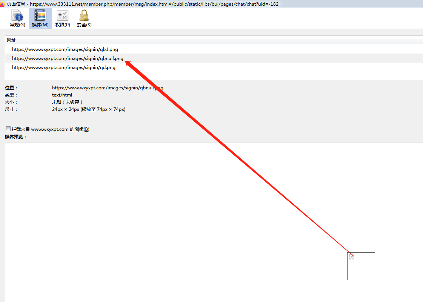Viewport: 423px width, 302px height.
Task: Select the qd.png URL row
Action: tap(63, 67)
